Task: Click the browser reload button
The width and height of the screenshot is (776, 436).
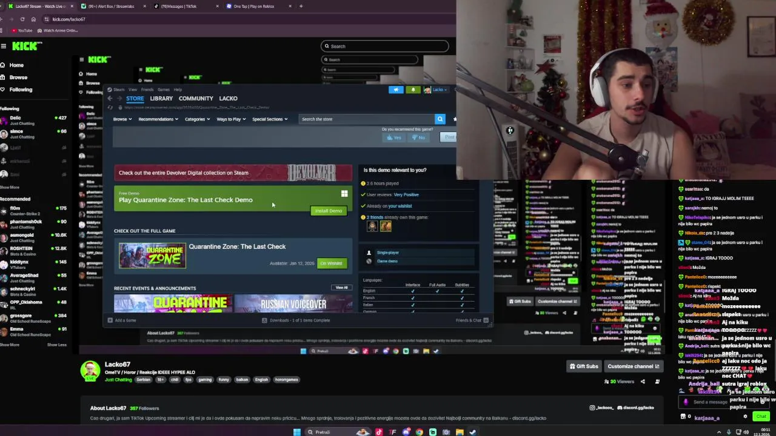Action: coord(22,19)
